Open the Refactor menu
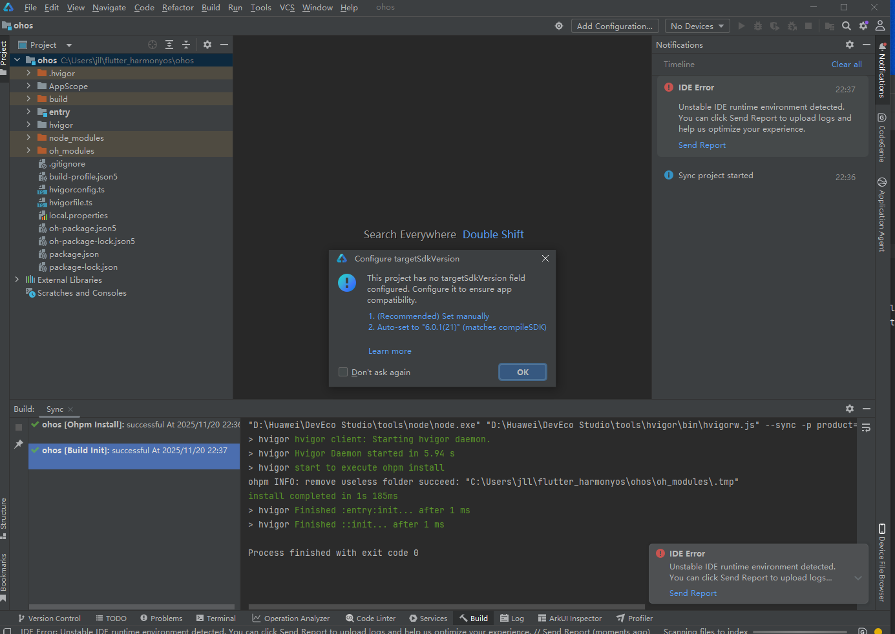Image resolution: width=895 pixels, height=634 pixels. click(178, 8)
